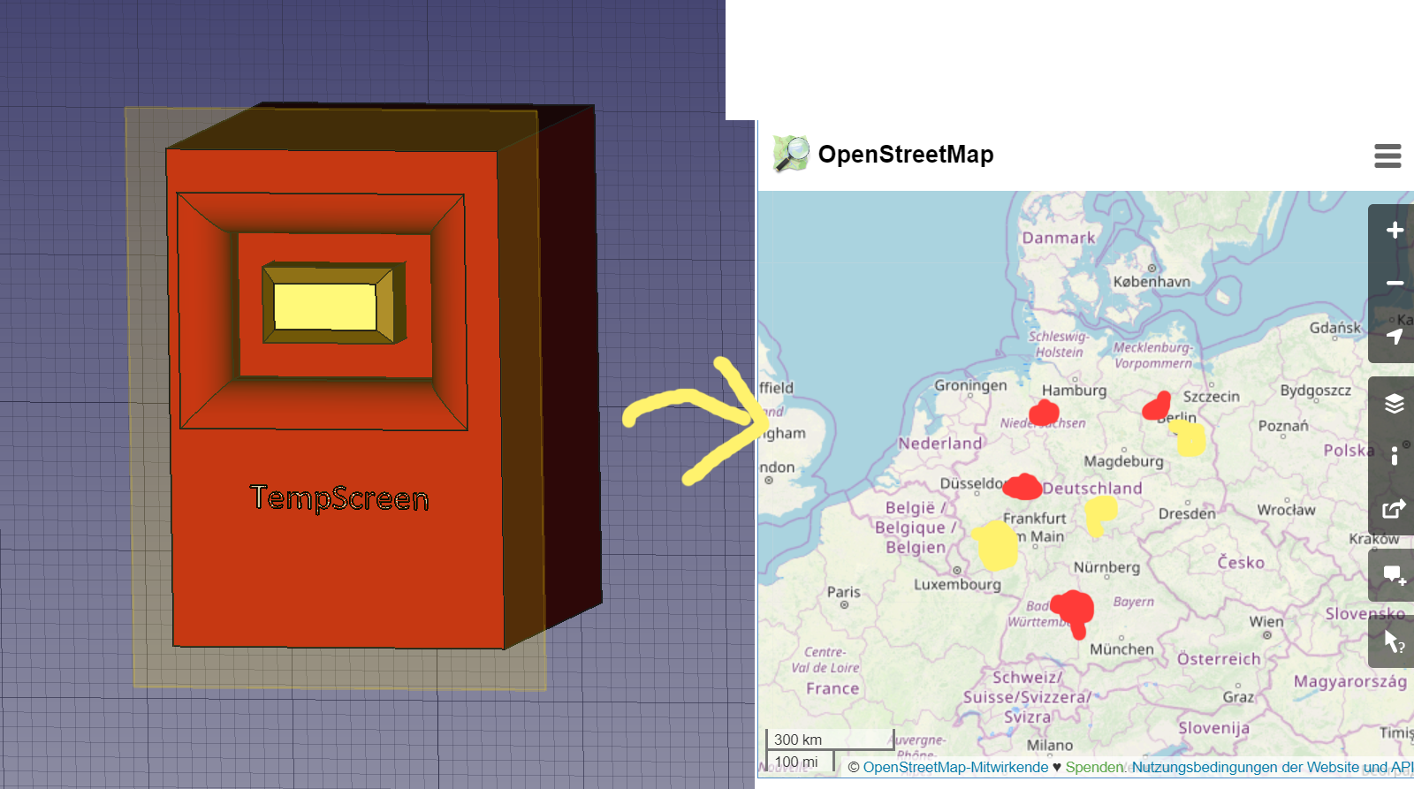This screenshot has width=1414, height=789.
Task: Click the Wien city label
Action: (x=1266, y=621)
